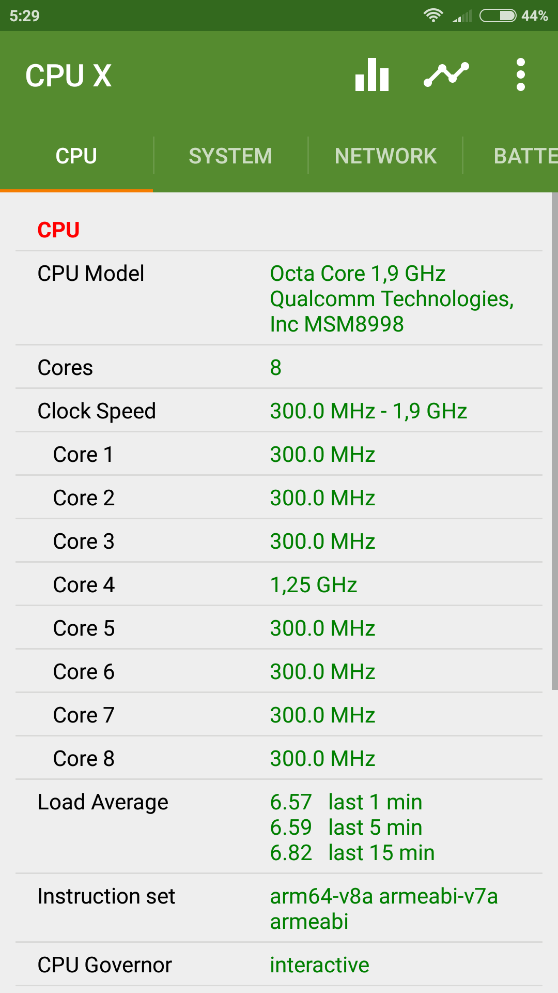This screenshot has width=558, height=993.
Task: Tap the Clock Speed row
Action: [279, 411]
